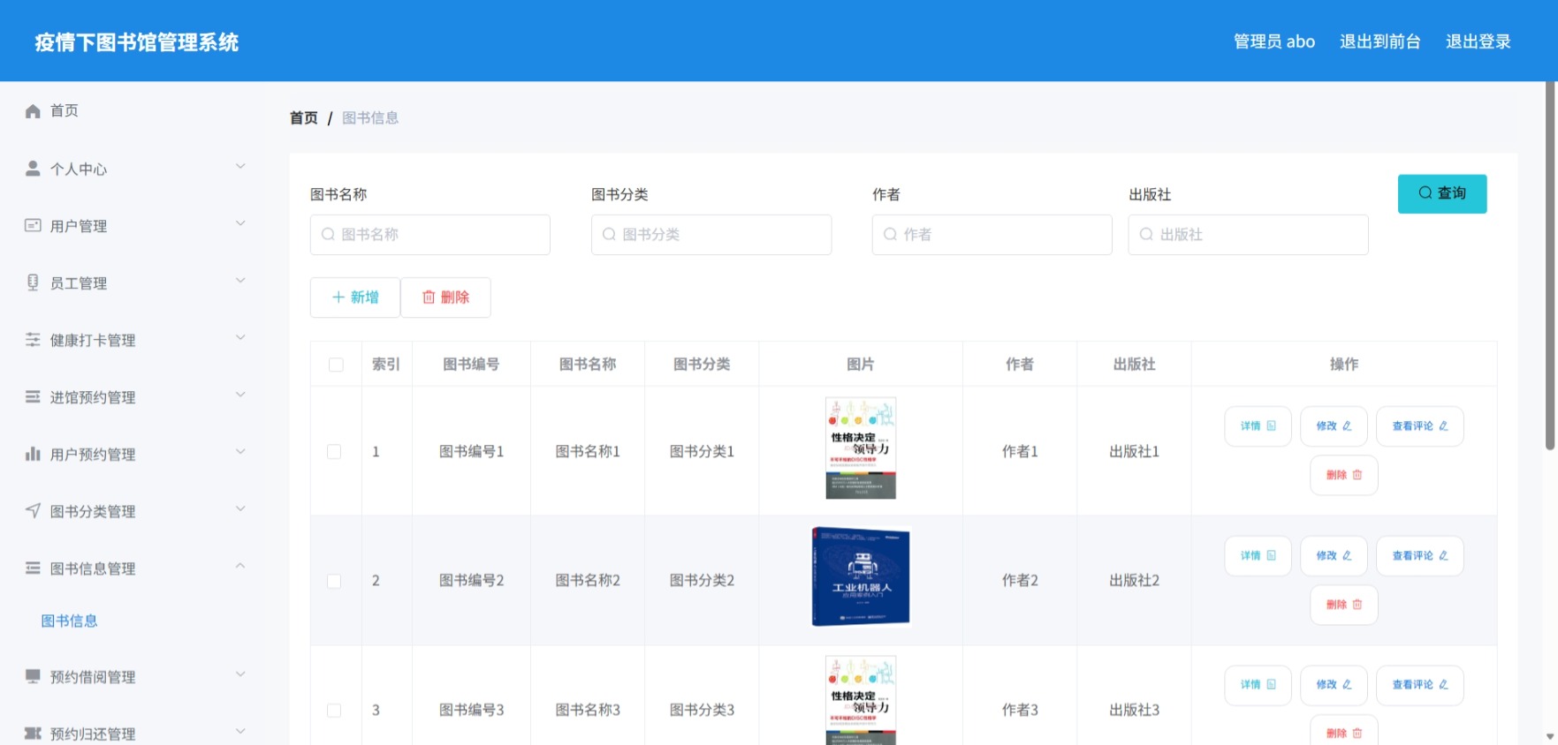Click the trash icon on toolbar 删除 button

click(429, 297)
